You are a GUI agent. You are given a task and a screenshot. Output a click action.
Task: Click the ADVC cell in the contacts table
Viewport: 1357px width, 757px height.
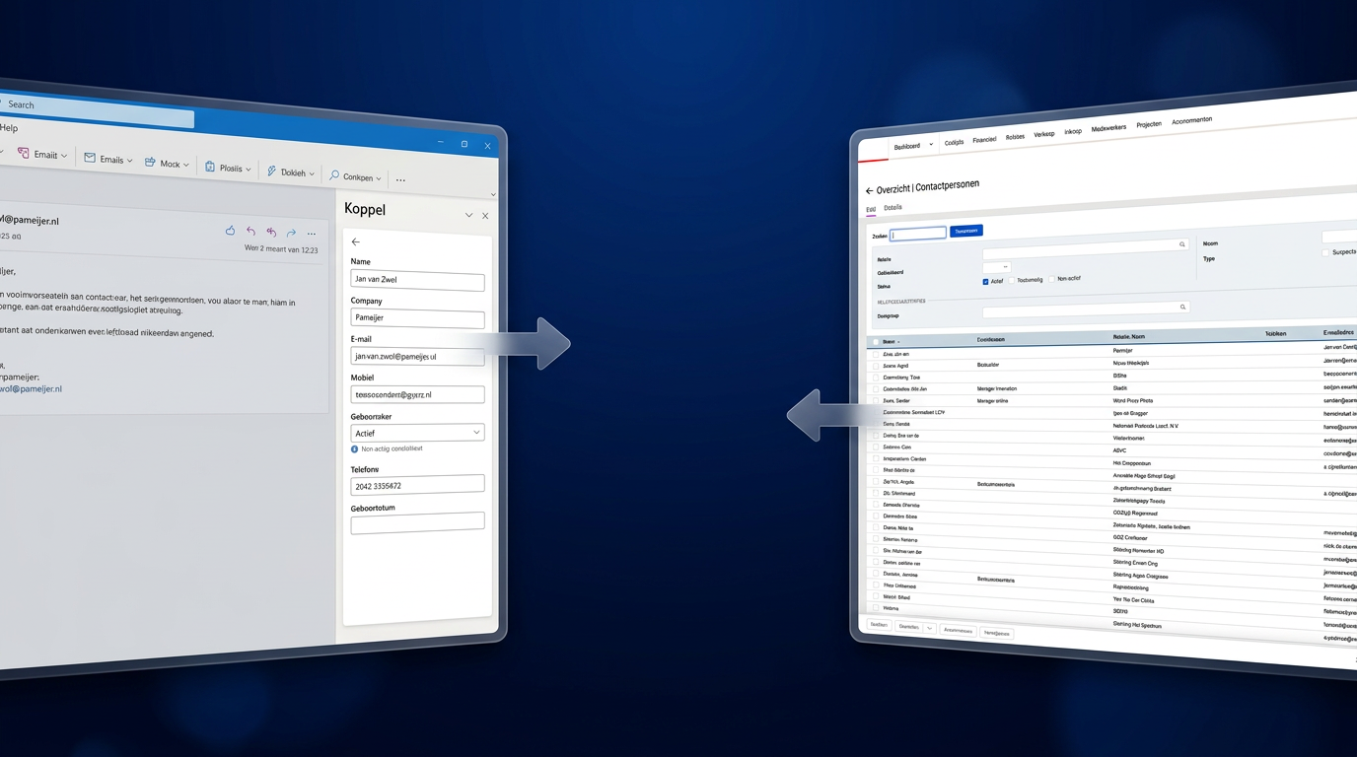(x=1119, y=450)
